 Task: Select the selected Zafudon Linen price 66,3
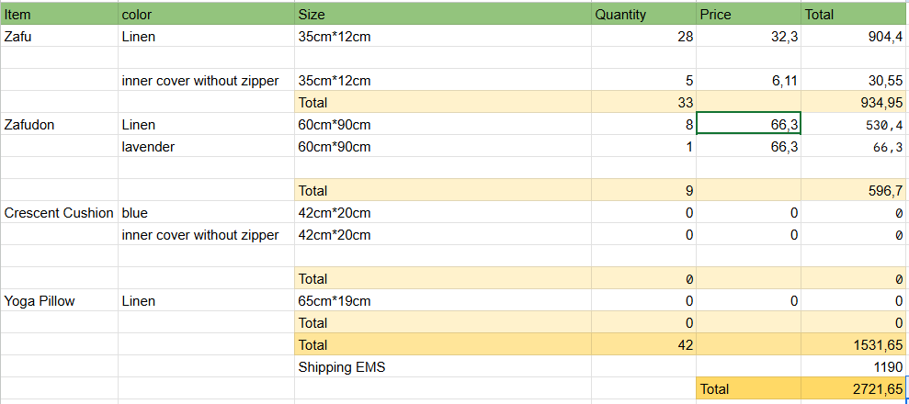(748, 124)
